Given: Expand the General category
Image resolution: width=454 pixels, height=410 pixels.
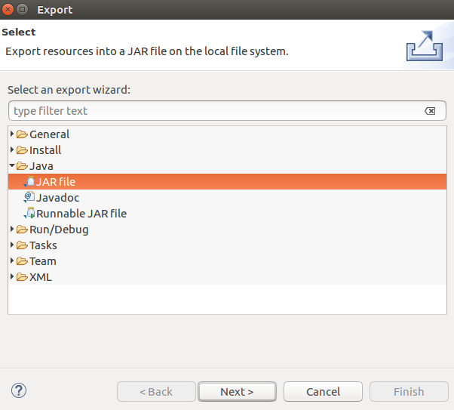Looking at the screenshot, I should click(x=12, y=134).
